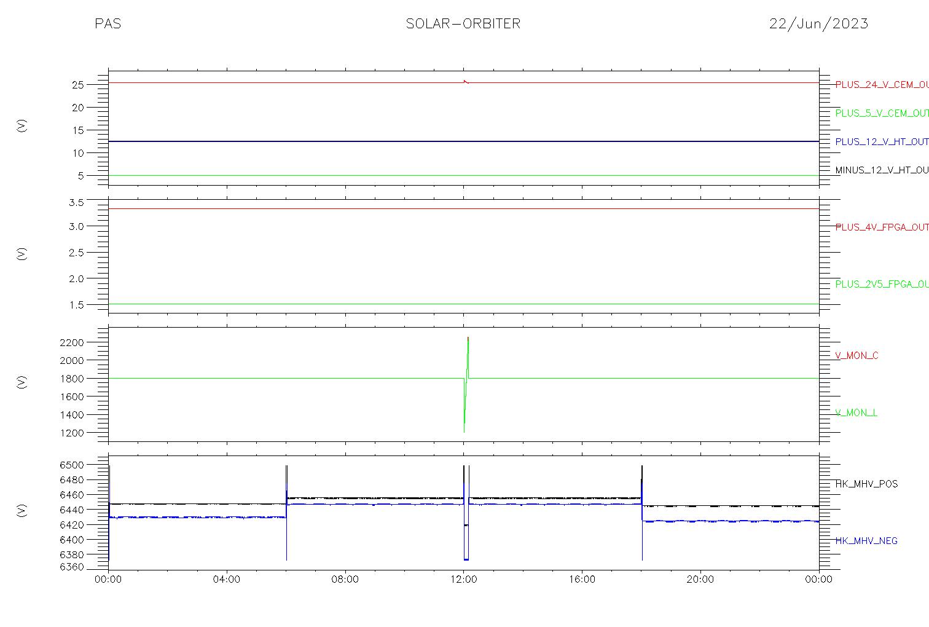Click the "1600" y-axis tick label
The width and height of the screenshot is (929, 627).
(72, 397)
